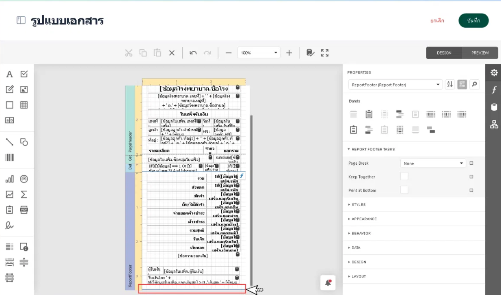Click the red ยกเลิก cancel link
The height and width of the screenshot is (295, 501).
[x=437, y=21]
